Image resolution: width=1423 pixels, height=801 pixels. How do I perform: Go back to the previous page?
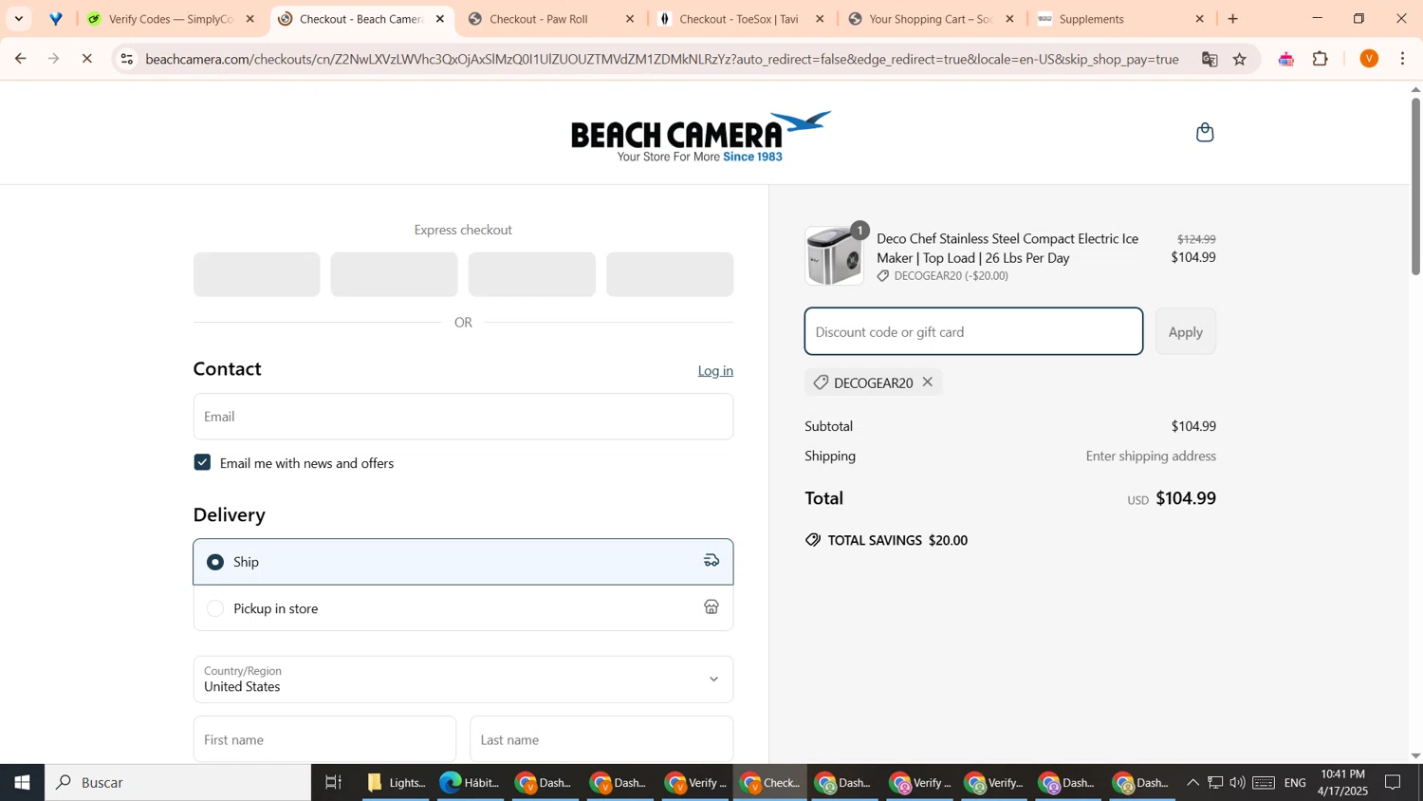[x=20, y=59]
